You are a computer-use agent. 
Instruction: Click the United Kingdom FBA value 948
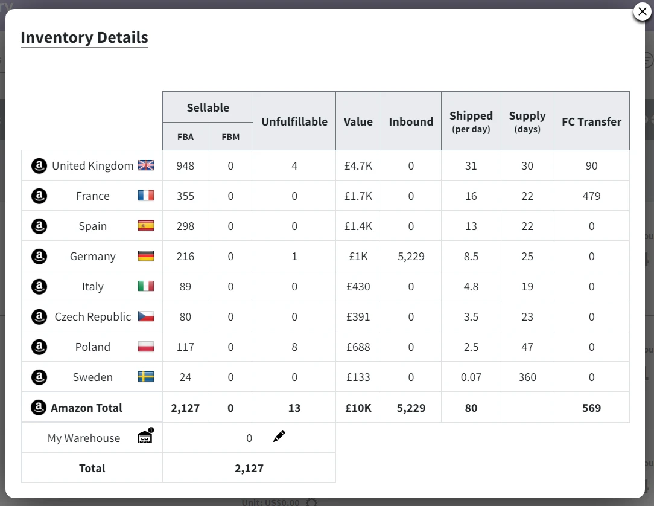(185, 166)
